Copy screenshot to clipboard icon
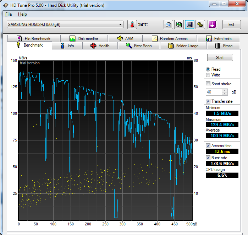Image resolution: width=248 pixels, height=235 pixels. pyautogui.click(x=179, y=25)
